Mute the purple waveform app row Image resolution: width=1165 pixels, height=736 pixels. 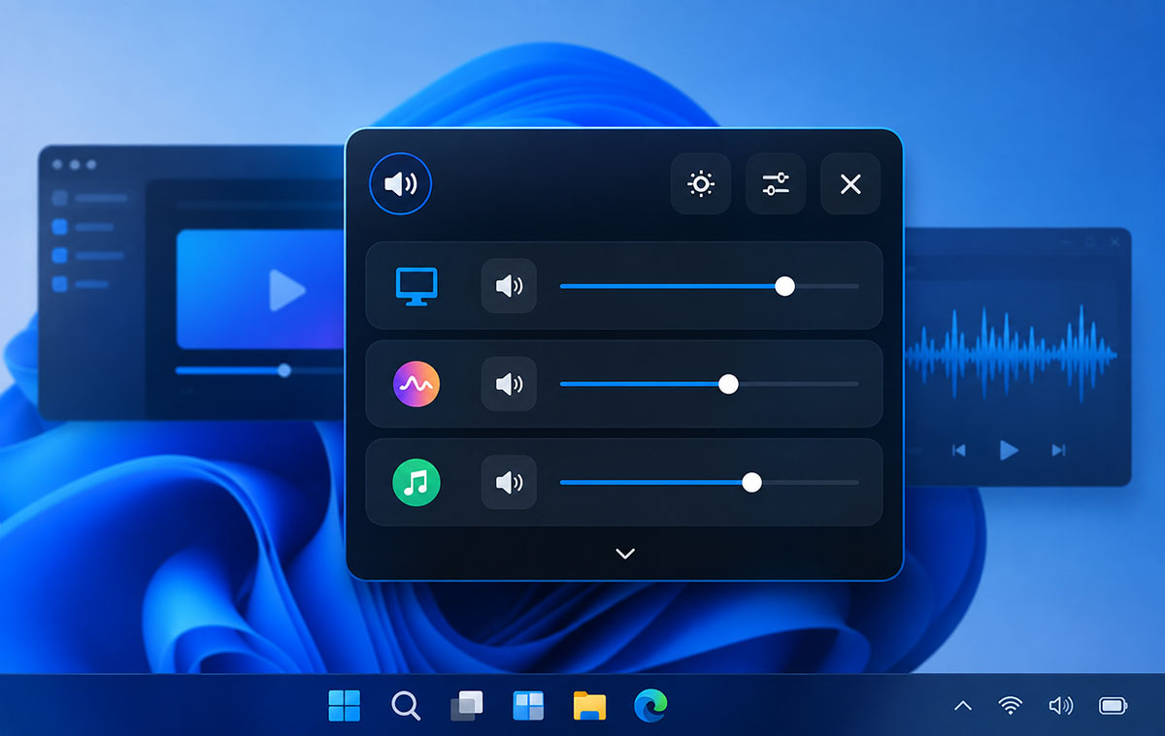(509, 384)
